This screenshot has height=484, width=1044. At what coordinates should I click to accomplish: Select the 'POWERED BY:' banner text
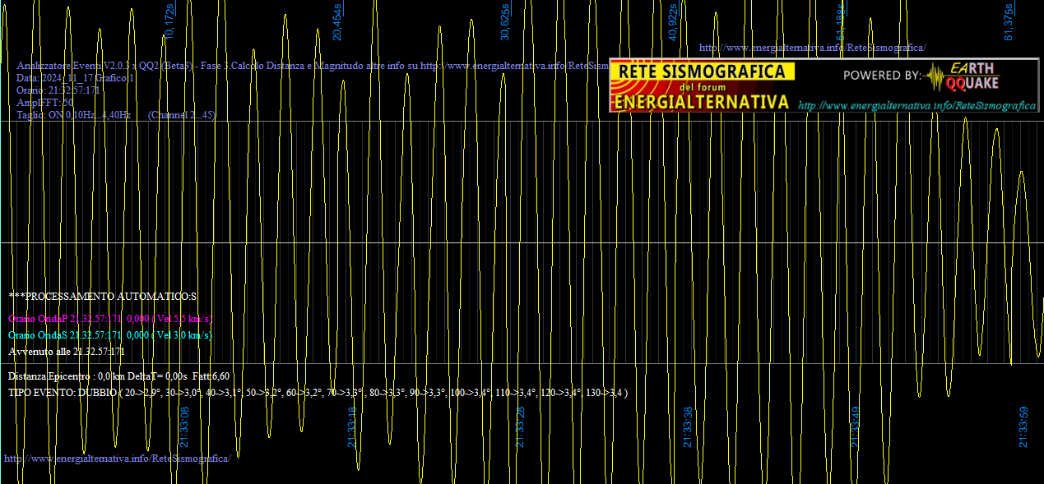tap(882, 76)
